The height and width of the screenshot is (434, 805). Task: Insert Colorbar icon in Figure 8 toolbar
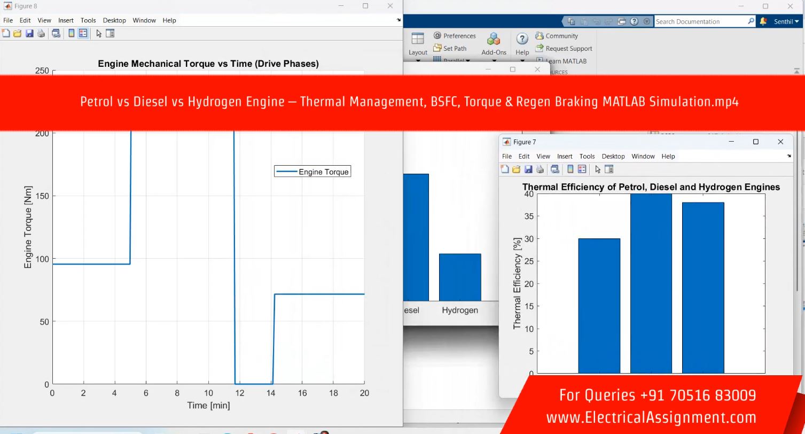click(x=71, y=34)
